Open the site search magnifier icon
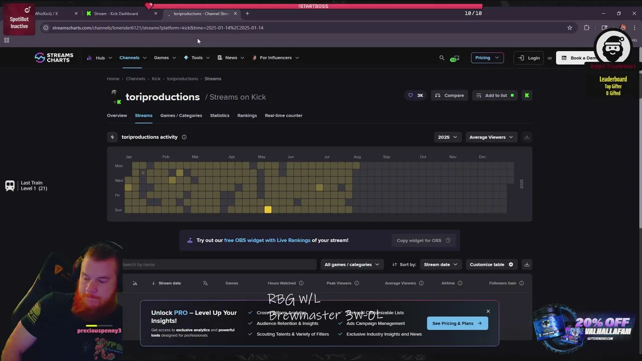Image resolution: width=642 pixels, height=361 pixels. [442, 58]
